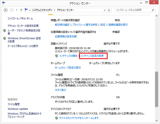The width and height of the screenshot is (160, 124).
Task: Click the Forward navigation arrow
Action: click(x=12, y=10)
